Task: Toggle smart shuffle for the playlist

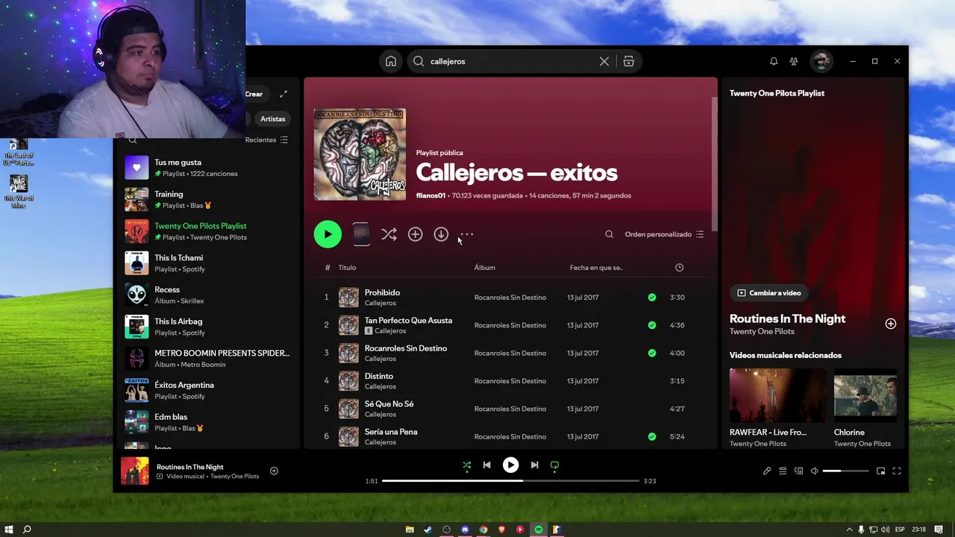Action: coord(389,234)
